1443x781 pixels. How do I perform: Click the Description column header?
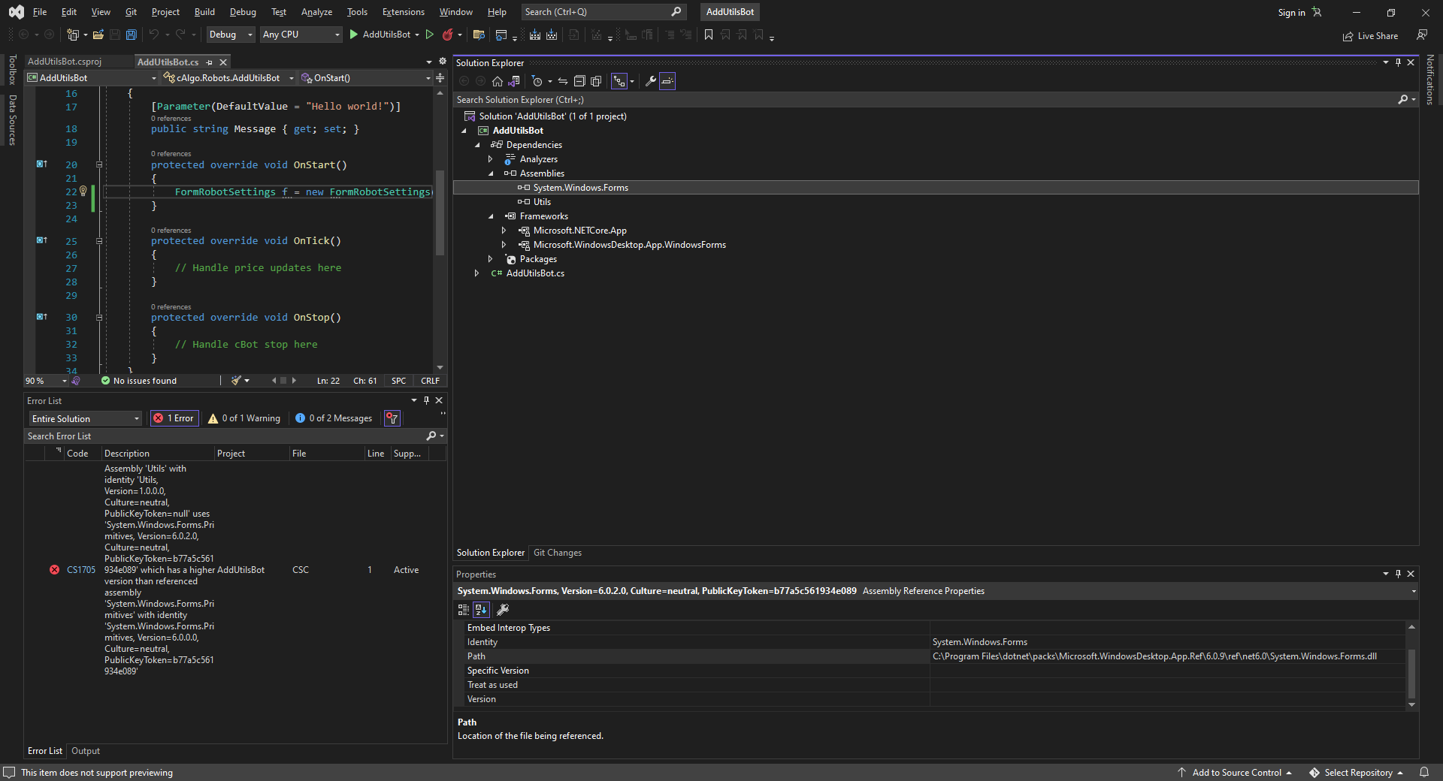point(157,454)
